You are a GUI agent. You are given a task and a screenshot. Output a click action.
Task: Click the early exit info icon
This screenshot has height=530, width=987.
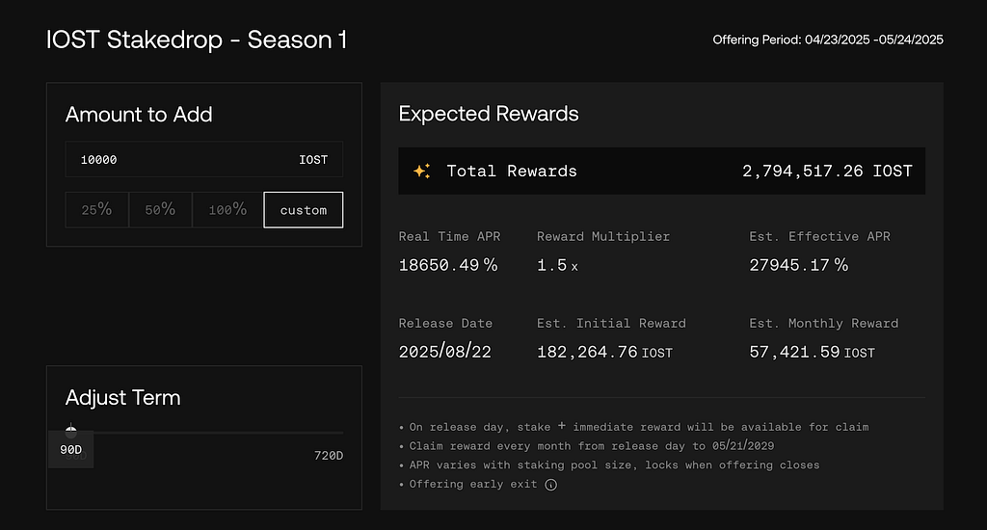550,485
